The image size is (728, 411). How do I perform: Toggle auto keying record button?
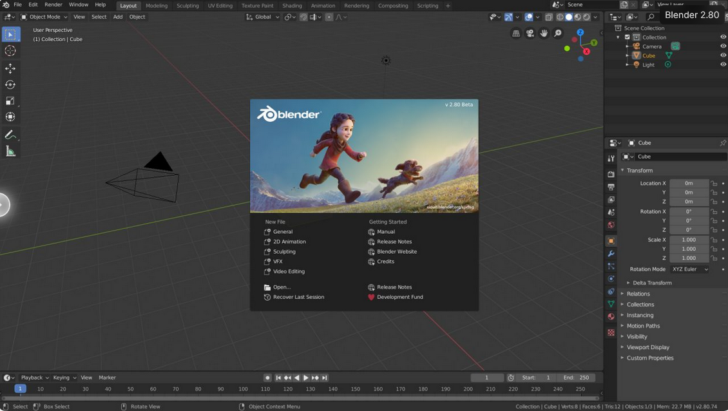267,378
